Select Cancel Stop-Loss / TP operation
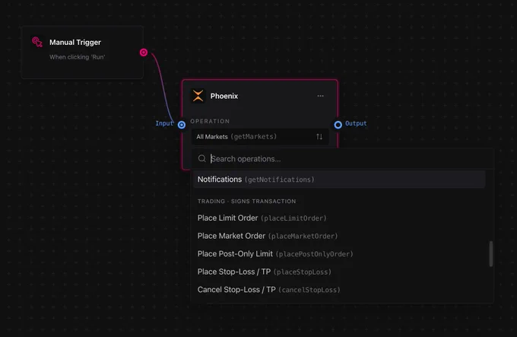Viewport: 517px width, 337px height. click(339, 290)
